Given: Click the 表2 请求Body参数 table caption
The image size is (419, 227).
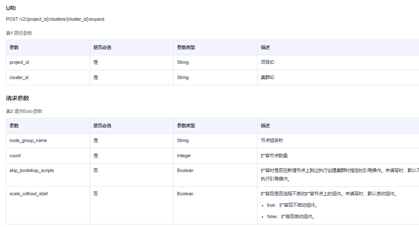Looking at the screenshot, I should [x=24, y=111].
